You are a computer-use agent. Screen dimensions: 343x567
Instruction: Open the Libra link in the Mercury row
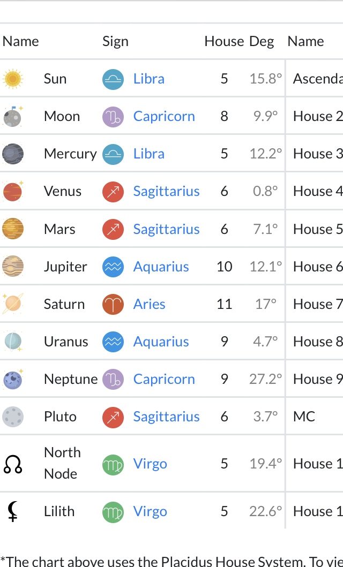(x=149, y=154)
